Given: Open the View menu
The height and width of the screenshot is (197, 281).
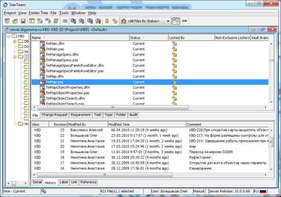Looking at the screenshot, I should click(x=22, y=13).
